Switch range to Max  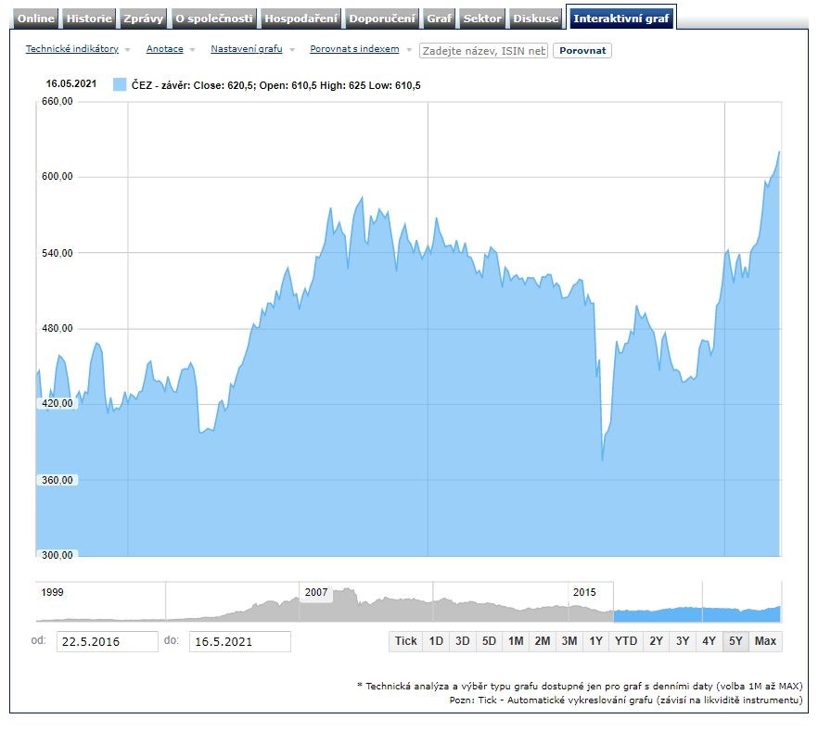765,641
